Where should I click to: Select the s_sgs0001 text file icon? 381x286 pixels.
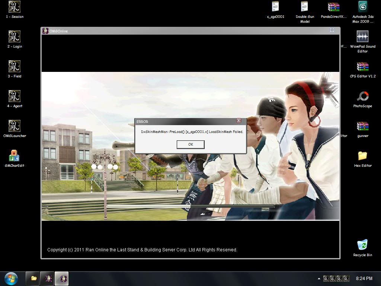[x=275, y=7]
